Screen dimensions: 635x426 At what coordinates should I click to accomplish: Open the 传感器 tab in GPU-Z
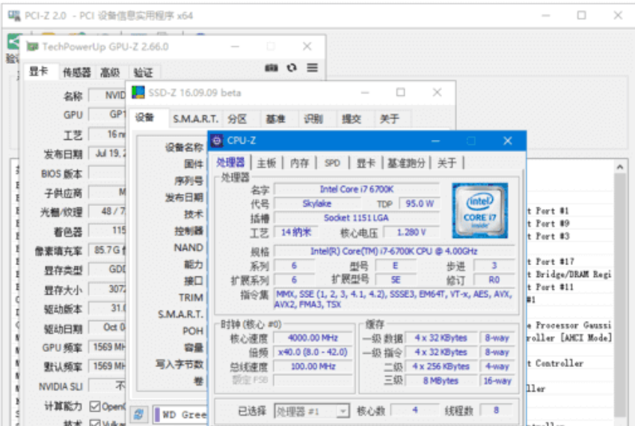point(76,73)
